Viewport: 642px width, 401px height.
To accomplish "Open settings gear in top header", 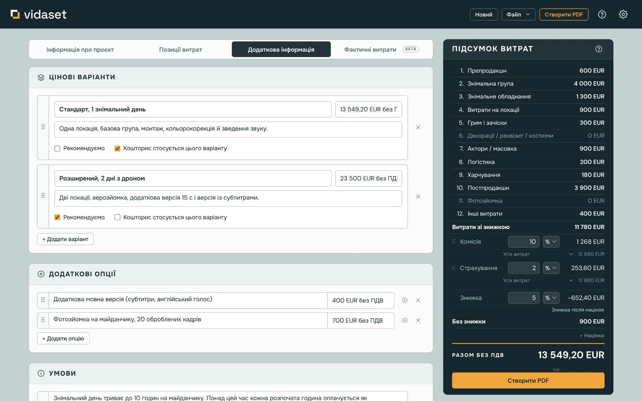I will point(623,14).
